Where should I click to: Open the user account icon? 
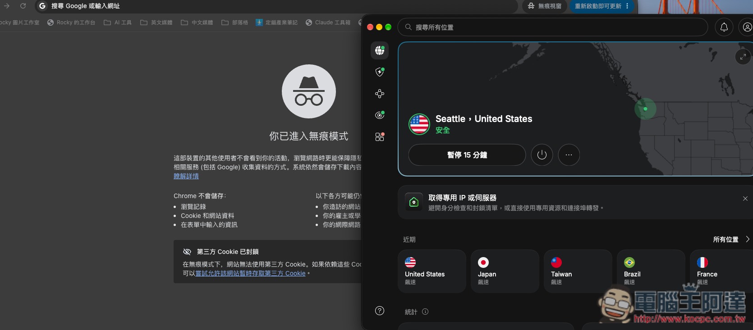coord(747,27)
